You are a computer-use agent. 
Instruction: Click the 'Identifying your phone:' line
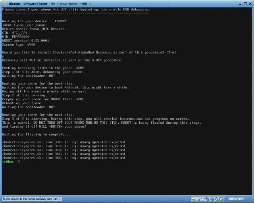tap(25, 25)
